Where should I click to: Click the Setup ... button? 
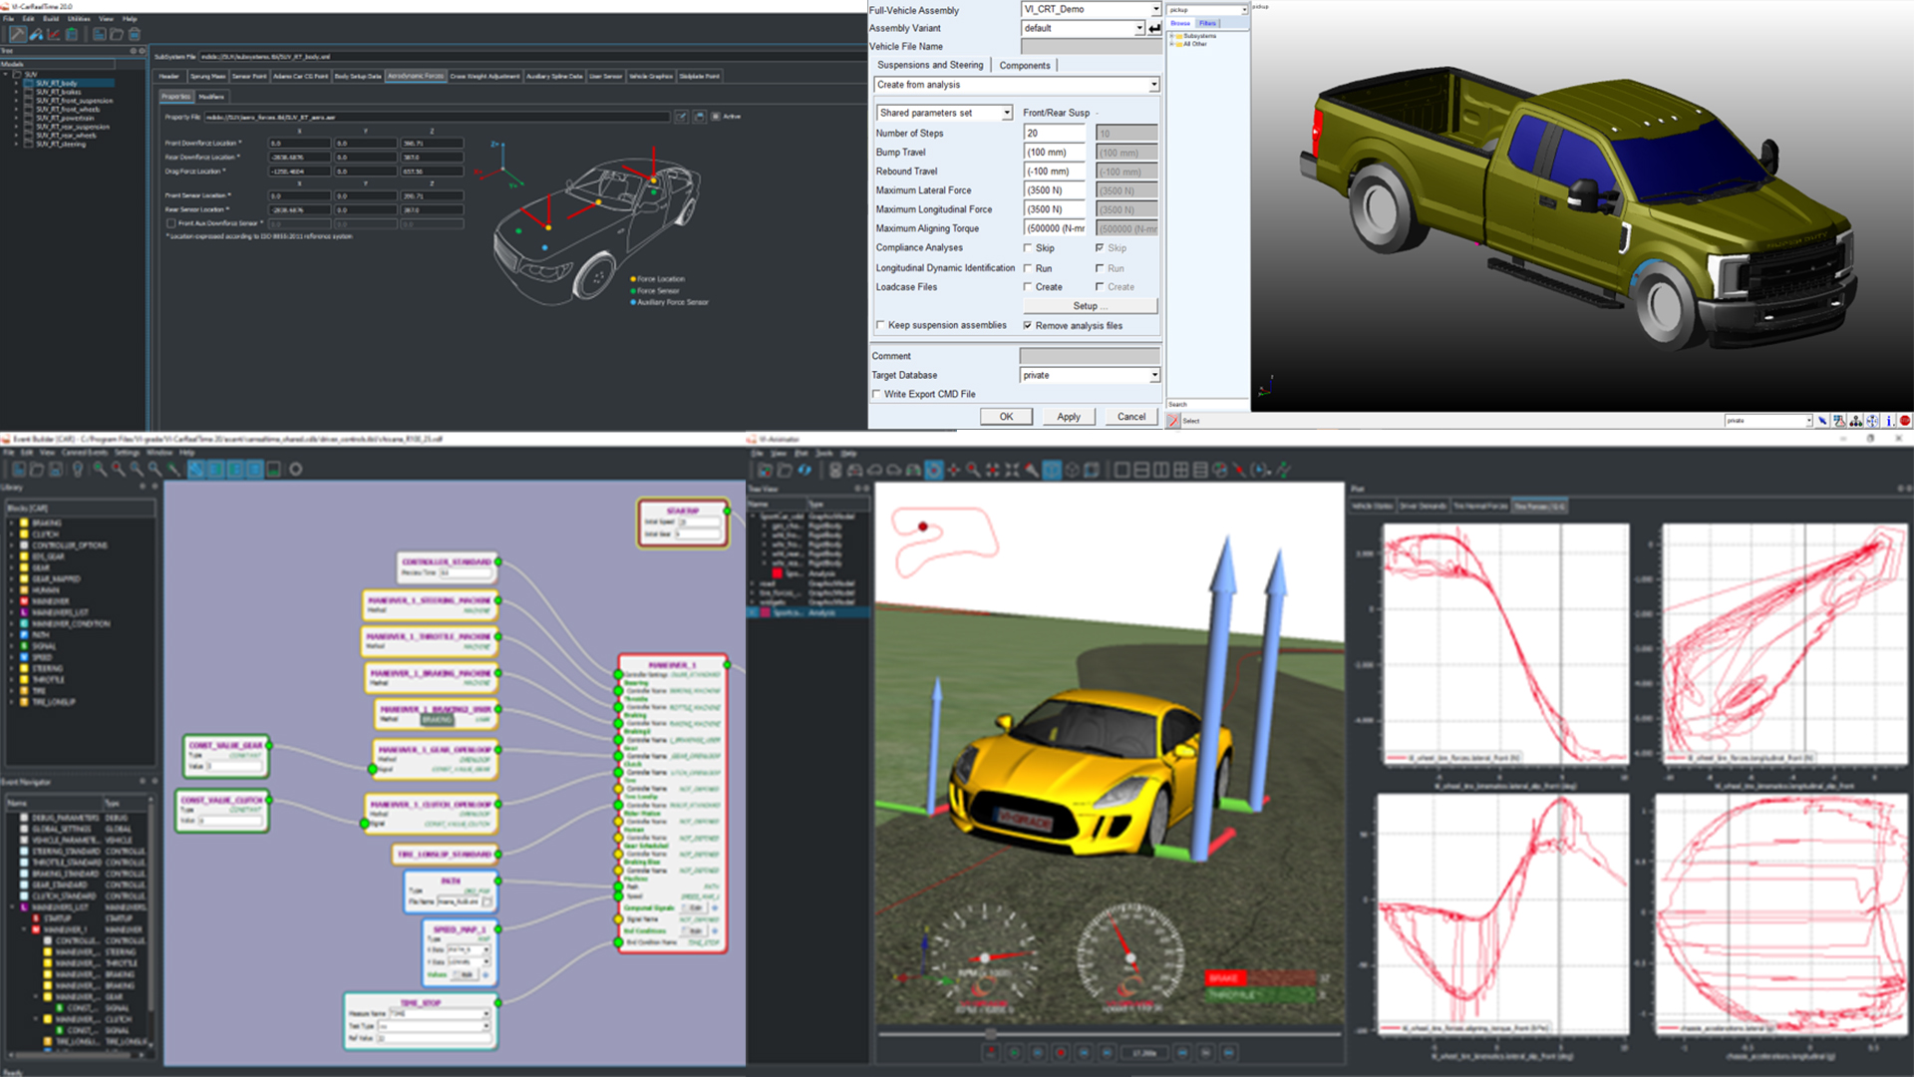[x=1090, y=306]
